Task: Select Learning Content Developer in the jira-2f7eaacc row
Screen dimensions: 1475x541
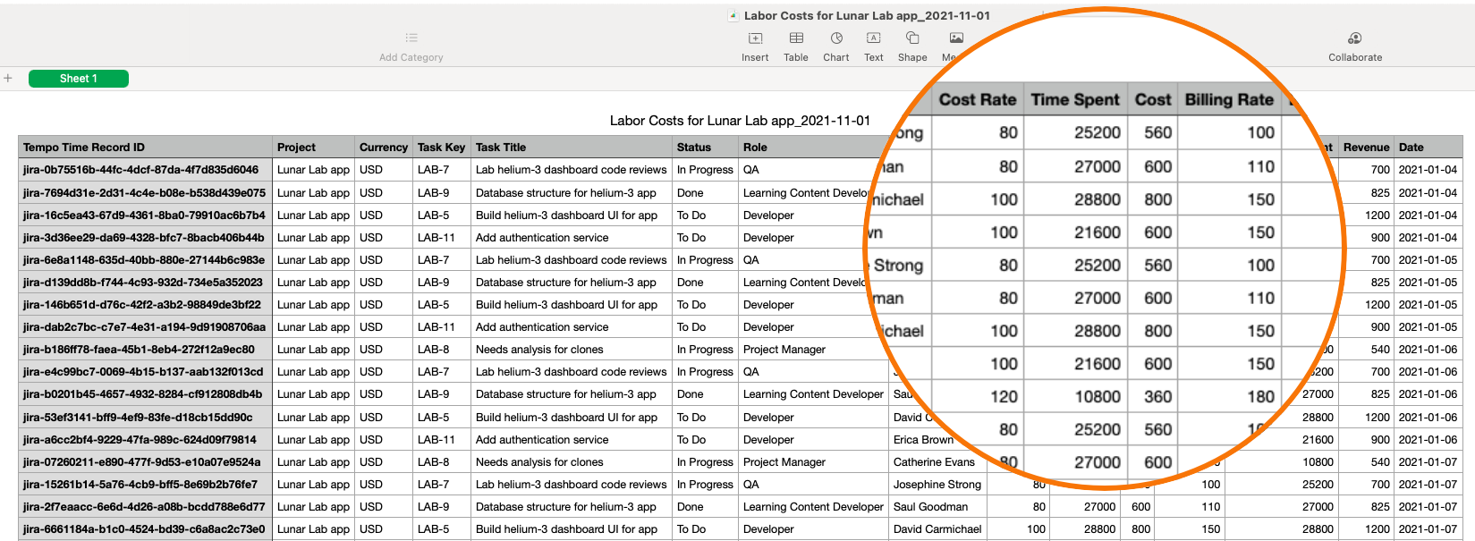Action: (813, 506)
